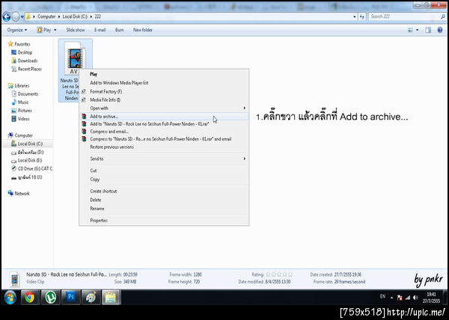449x320 pixels.
Task: Refresh the folder view
Action: [362, 17]
